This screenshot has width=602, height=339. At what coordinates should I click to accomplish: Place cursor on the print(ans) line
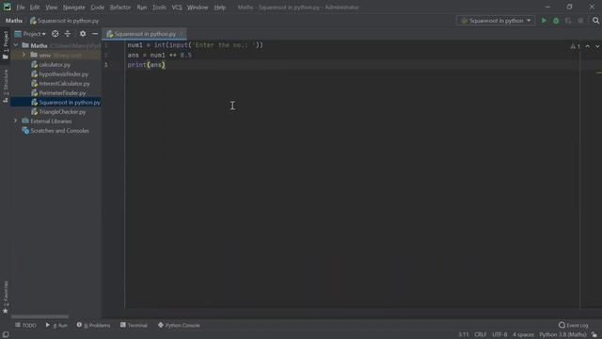[147, 65]
